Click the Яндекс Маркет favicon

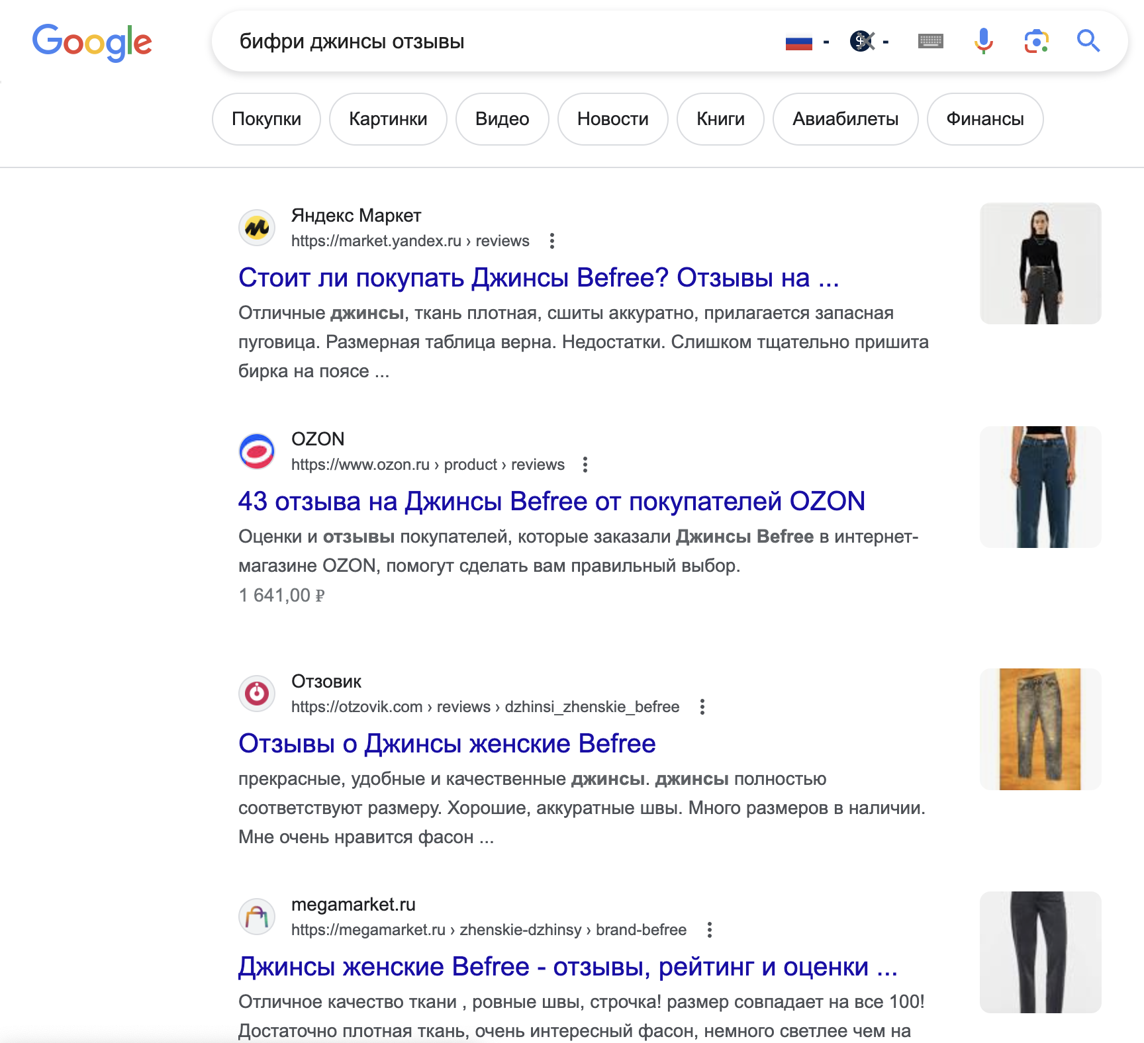256,228
